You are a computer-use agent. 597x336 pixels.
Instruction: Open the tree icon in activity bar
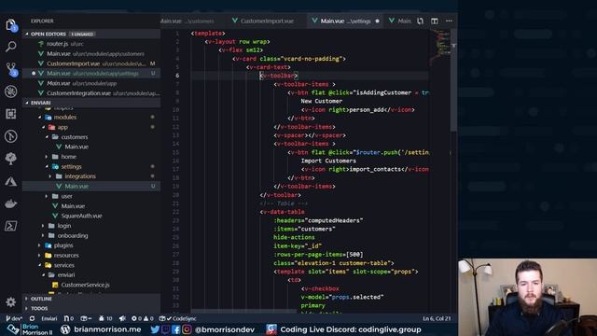[11, 159]
